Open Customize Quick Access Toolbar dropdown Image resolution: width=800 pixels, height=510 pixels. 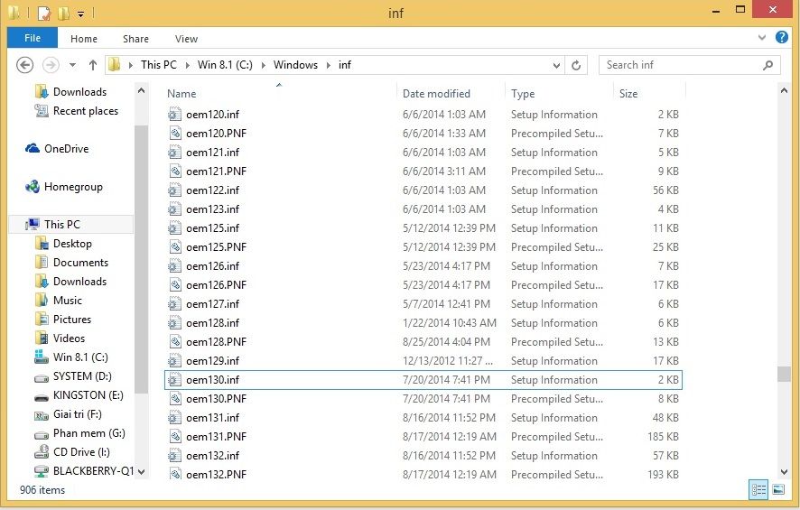80,14
